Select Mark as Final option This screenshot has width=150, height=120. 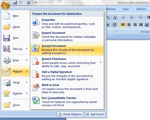(x=67, y=88)
